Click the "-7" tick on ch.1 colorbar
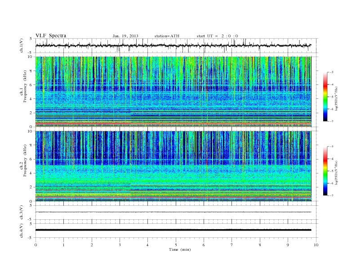The width and height of the screenshot is (356, 275). 332,121
